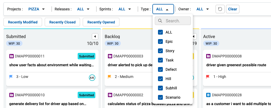Open card DMAPP00000028

(x=227, y=95)
